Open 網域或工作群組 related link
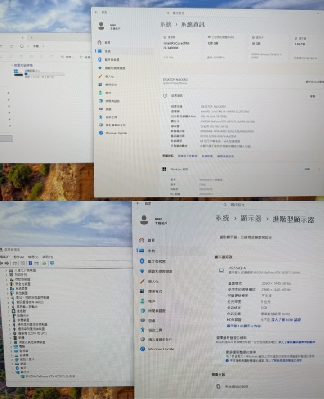Viewport: 324px width, 399px height. point(188,156)
